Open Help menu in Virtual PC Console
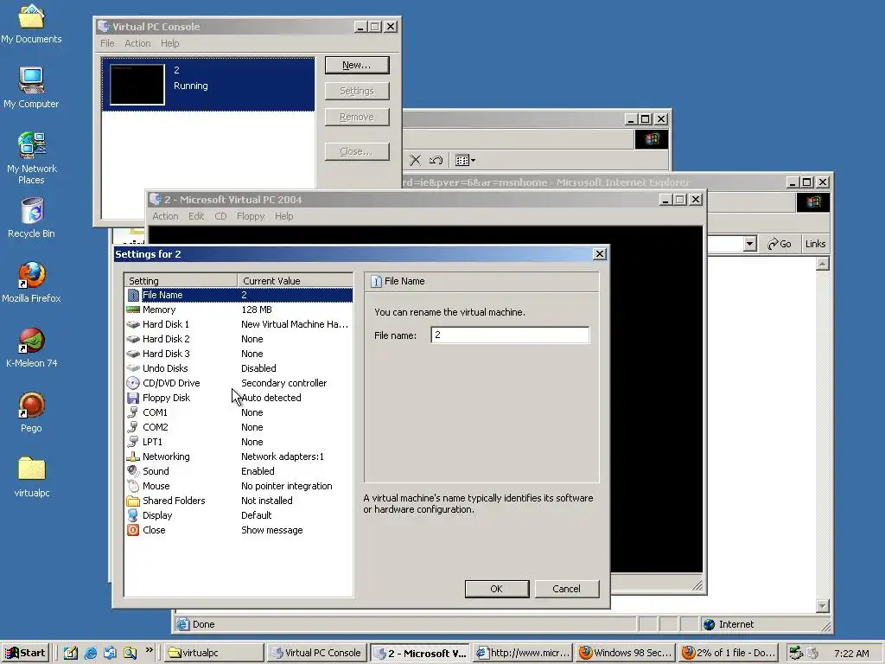Image resolution: width=885 pixels, height=664 pixels. pyautogui.click(x=170, y=43)
